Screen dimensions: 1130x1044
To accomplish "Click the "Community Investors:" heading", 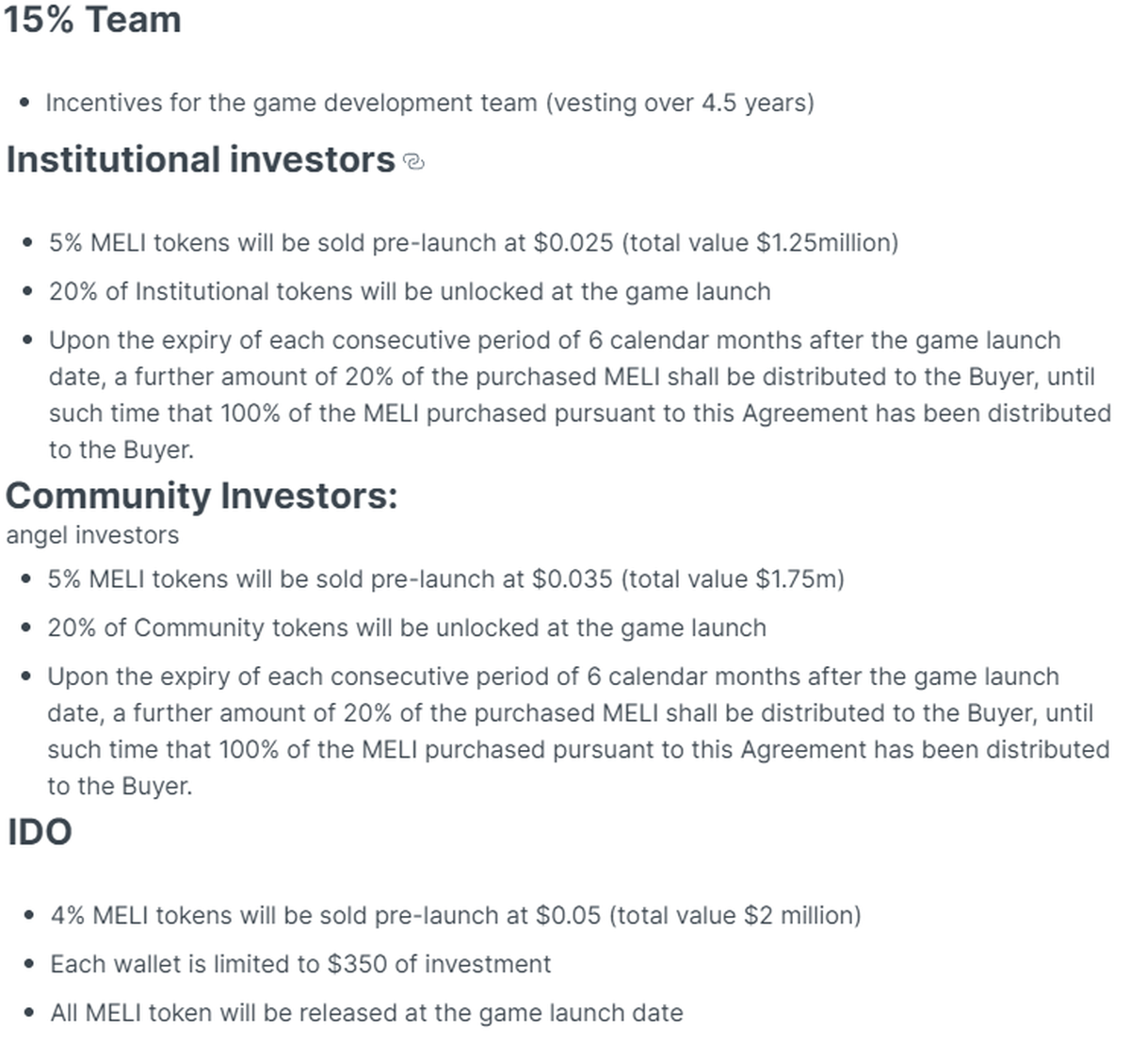I will click(202, 495).
